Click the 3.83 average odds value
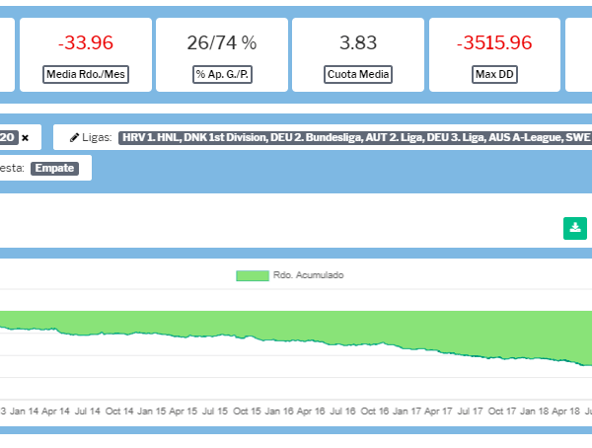Image resolution: width=592 pixels, height=448 pixels. click(358, 42)
